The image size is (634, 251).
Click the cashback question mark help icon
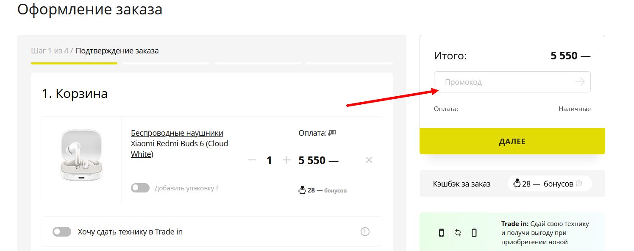point(579,184)
